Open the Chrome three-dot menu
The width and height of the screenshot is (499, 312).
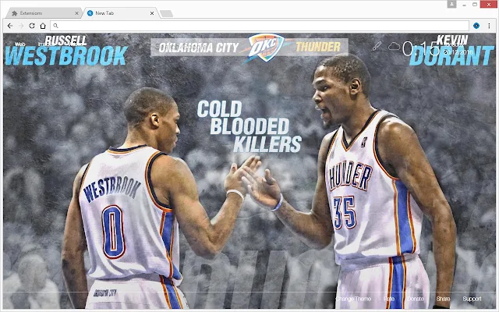489,26
